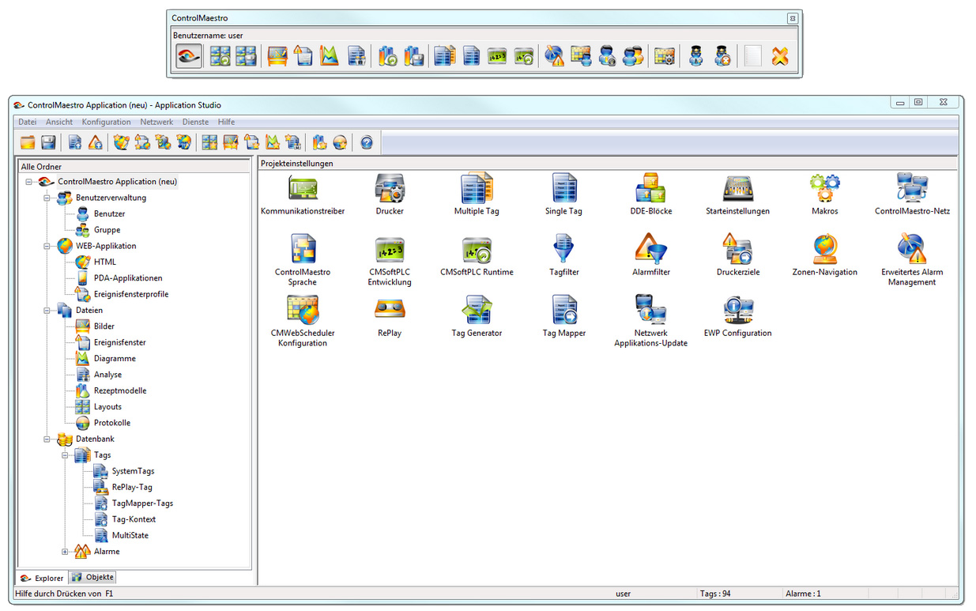976x611 pixels.
Task: Open the Ansicht menu
Action: (x=59, y=122)
